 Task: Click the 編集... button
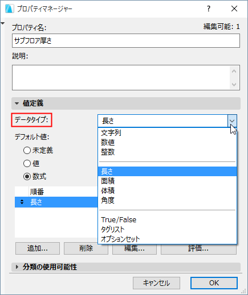tap(135, 249)
